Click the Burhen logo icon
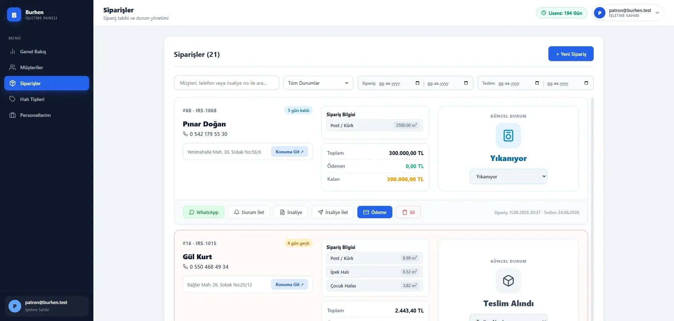 point(14,15)
